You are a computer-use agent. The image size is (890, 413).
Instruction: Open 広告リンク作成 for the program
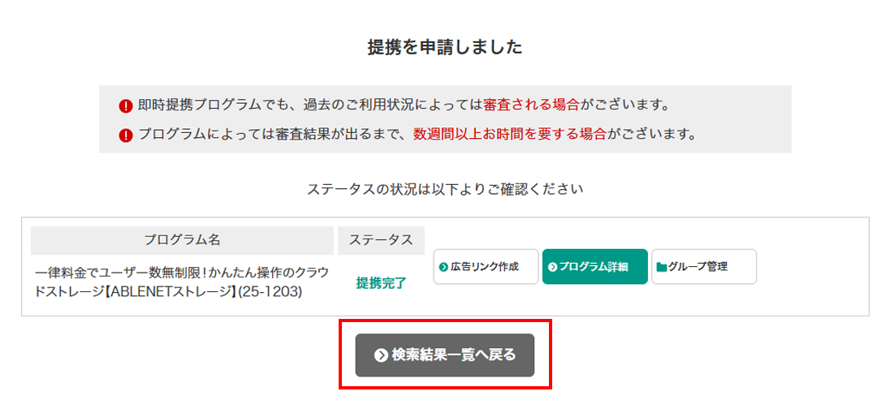[486, 267]
